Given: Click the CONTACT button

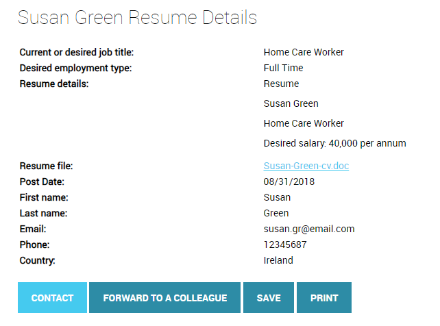Looking at the screenshot, I should click(52, 297).
